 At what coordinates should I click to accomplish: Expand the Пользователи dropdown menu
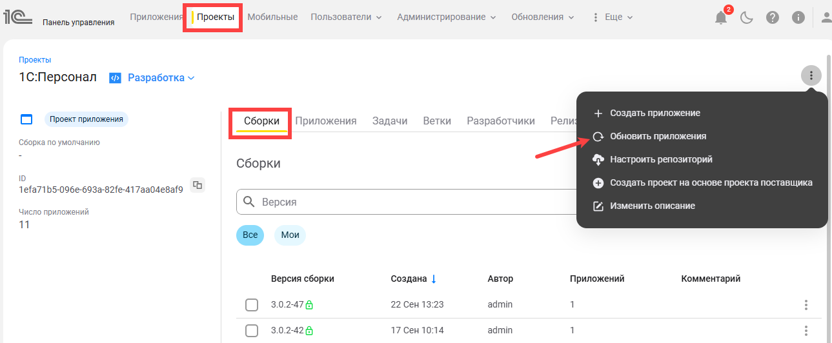(346, 17)
